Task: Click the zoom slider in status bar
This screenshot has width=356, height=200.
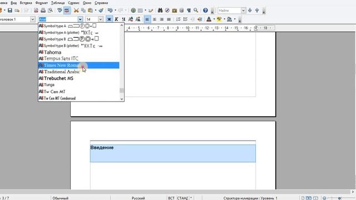Action: click(340, 198)
